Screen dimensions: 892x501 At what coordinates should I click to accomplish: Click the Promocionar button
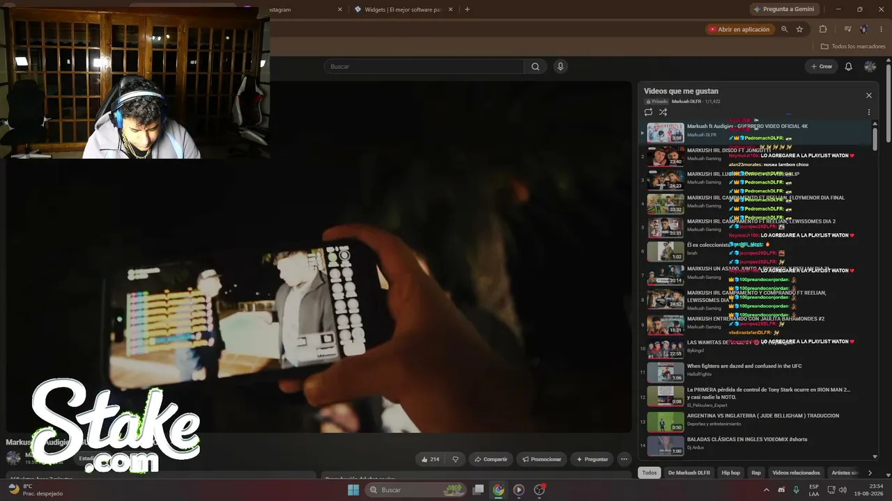tap(541, 459)
